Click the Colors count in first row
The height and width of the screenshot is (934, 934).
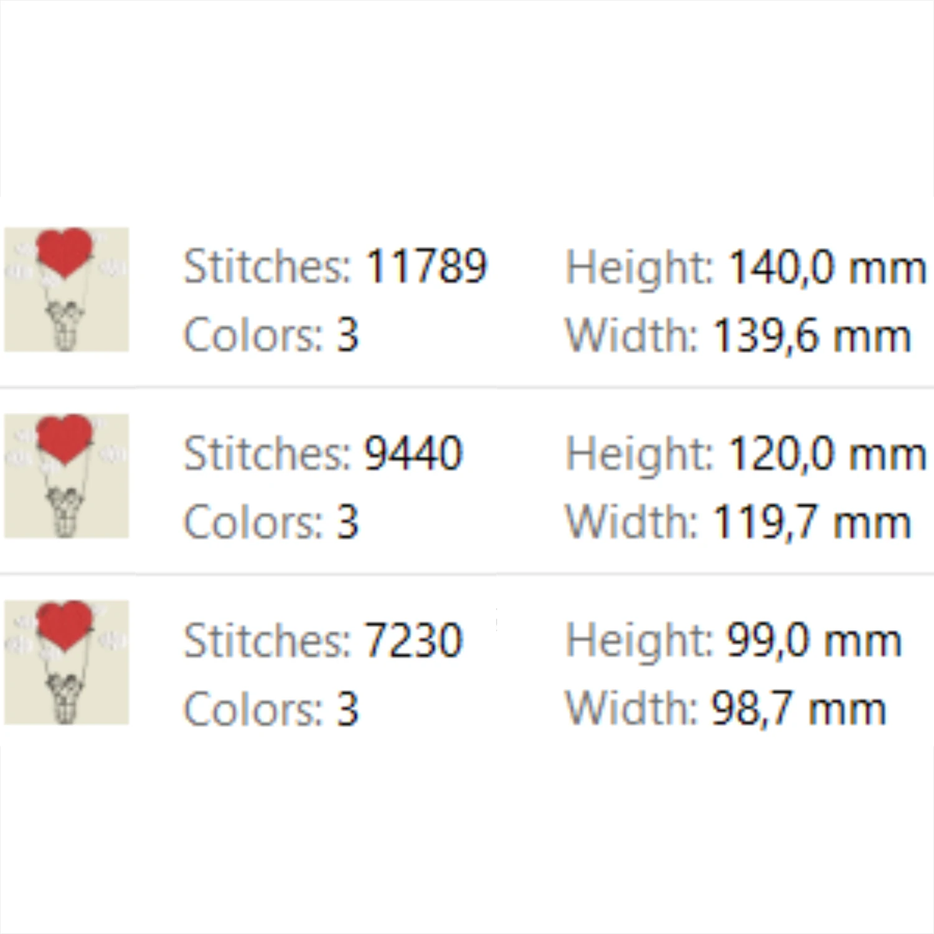coord(348,335)
